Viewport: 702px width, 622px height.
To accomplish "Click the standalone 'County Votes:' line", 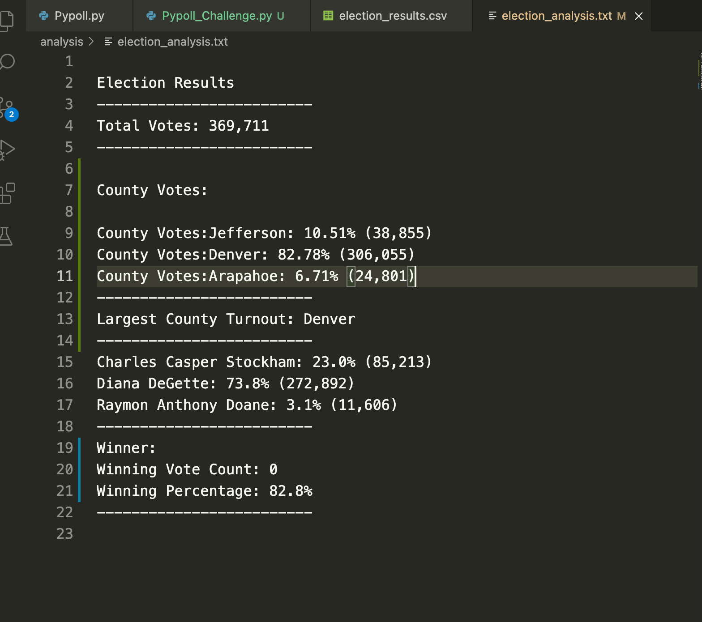I will (x=152, y=190).
